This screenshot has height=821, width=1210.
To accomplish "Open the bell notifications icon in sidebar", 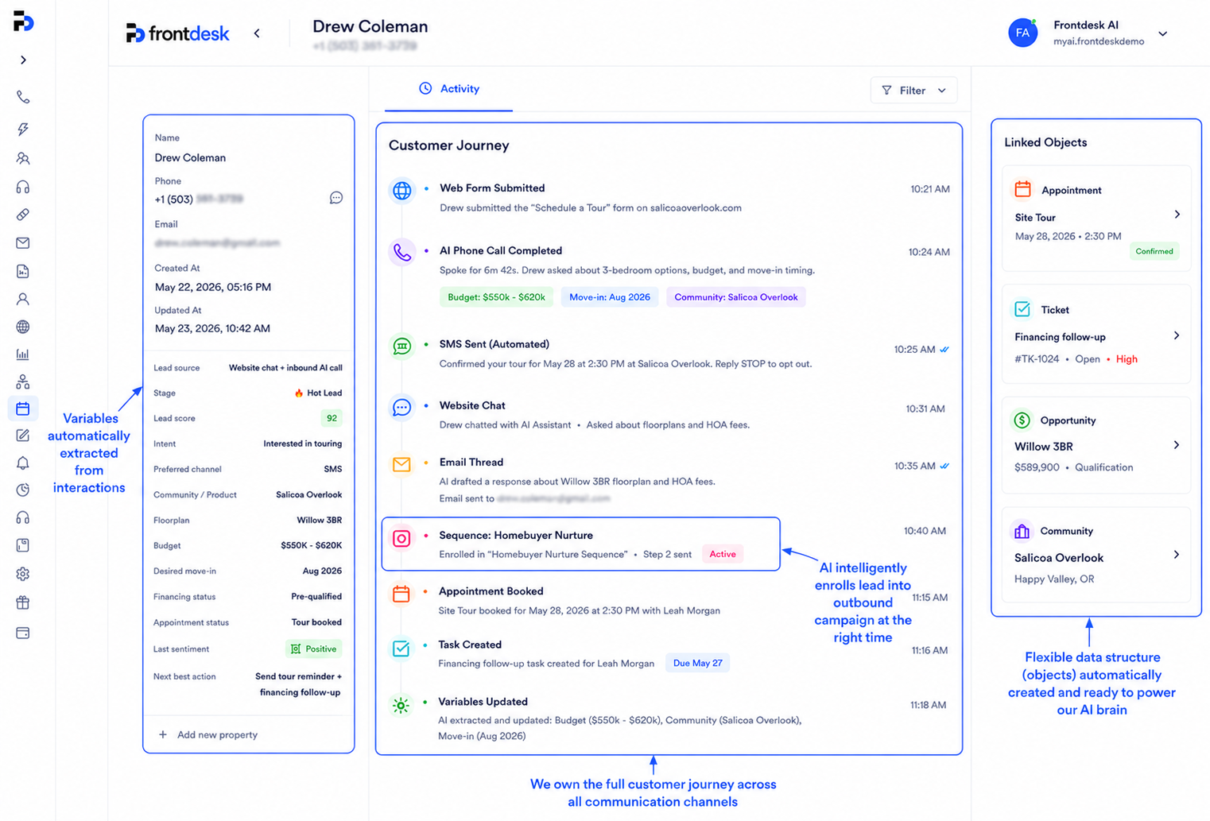I will click(23, 463).
